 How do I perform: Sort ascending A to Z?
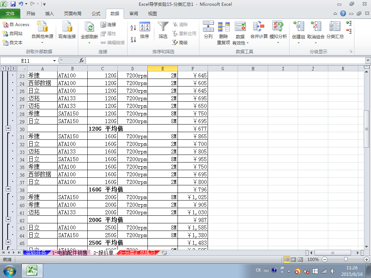133,28
